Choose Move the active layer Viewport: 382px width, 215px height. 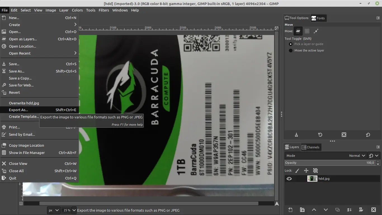(306, 50)
